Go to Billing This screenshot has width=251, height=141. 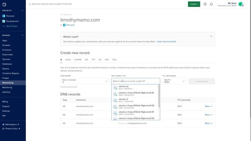5,101
